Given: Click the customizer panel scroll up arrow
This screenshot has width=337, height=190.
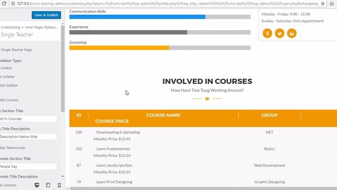Looking at the screenshot, I should click(x=63, y=23).
